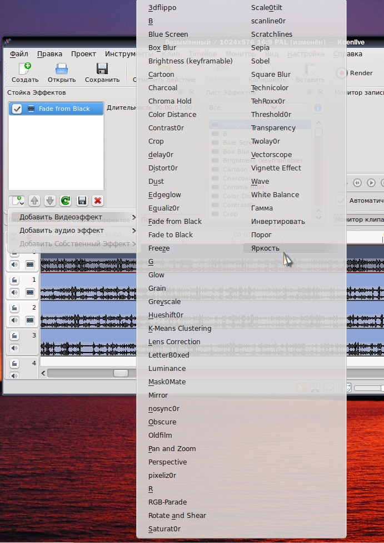Lock track 1
The image size is (384, 543).
coord(14,280)
